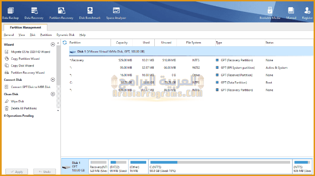
Task: Collapse the Convert Disk section
Action: 53,80
